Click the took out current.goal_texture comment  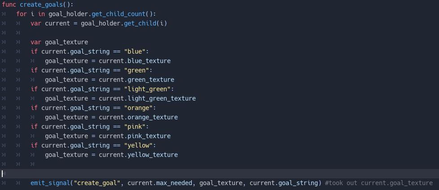coord(379,183)
